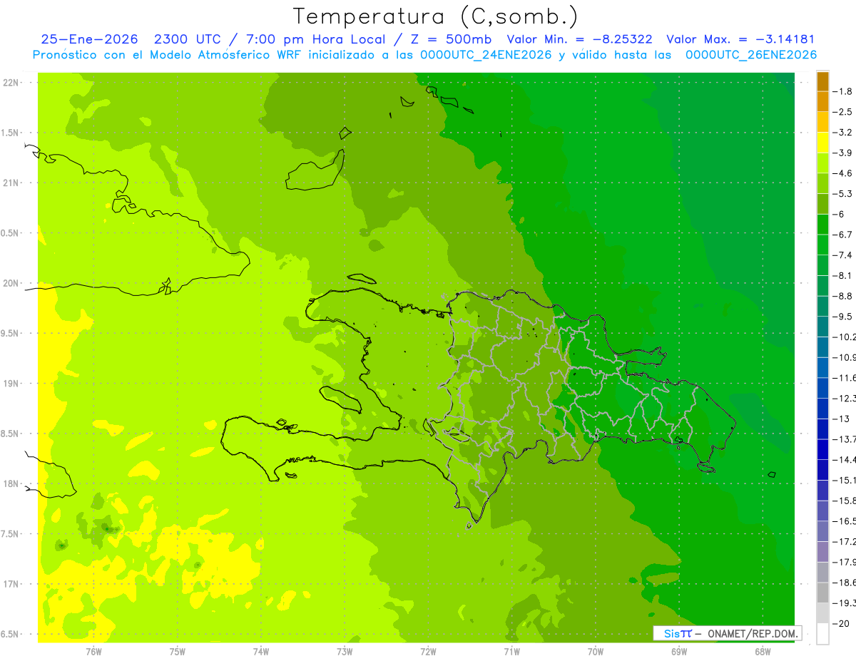856x661 pixels.
Task: Select the "0000UTC_26ENE2026" valid-until time
Action: coord(750,55)
